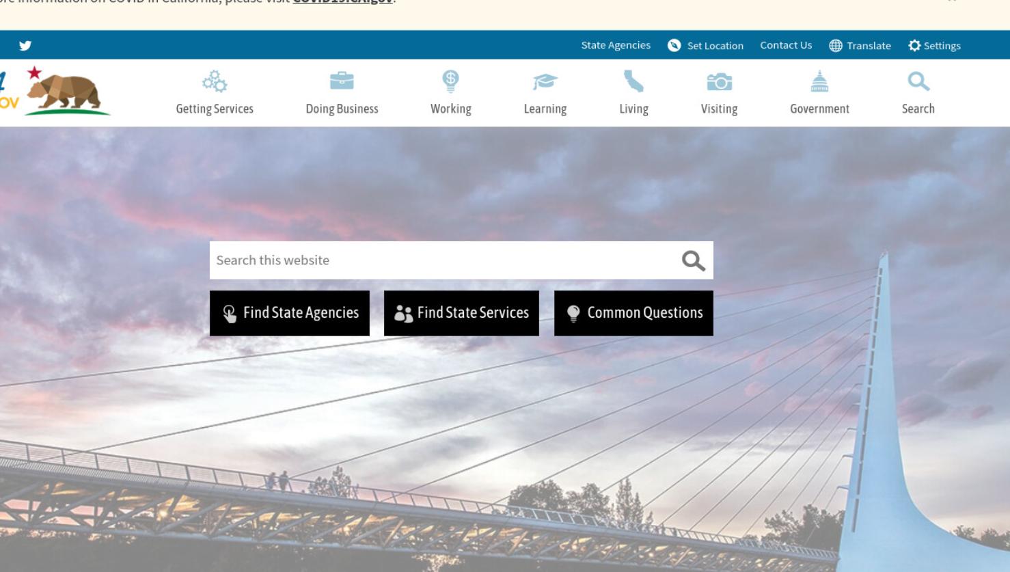The height and width of the screenshot is (572, 1010).
Task: Click the Translate globe icon
Action: click(836, 46)
